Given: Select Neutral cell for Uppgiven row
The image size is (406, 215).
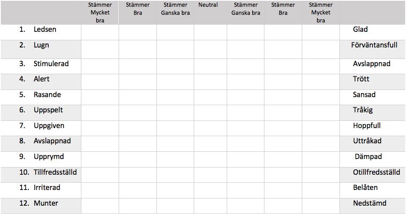Looking at the screenshot, I should (x=210, y=128).
